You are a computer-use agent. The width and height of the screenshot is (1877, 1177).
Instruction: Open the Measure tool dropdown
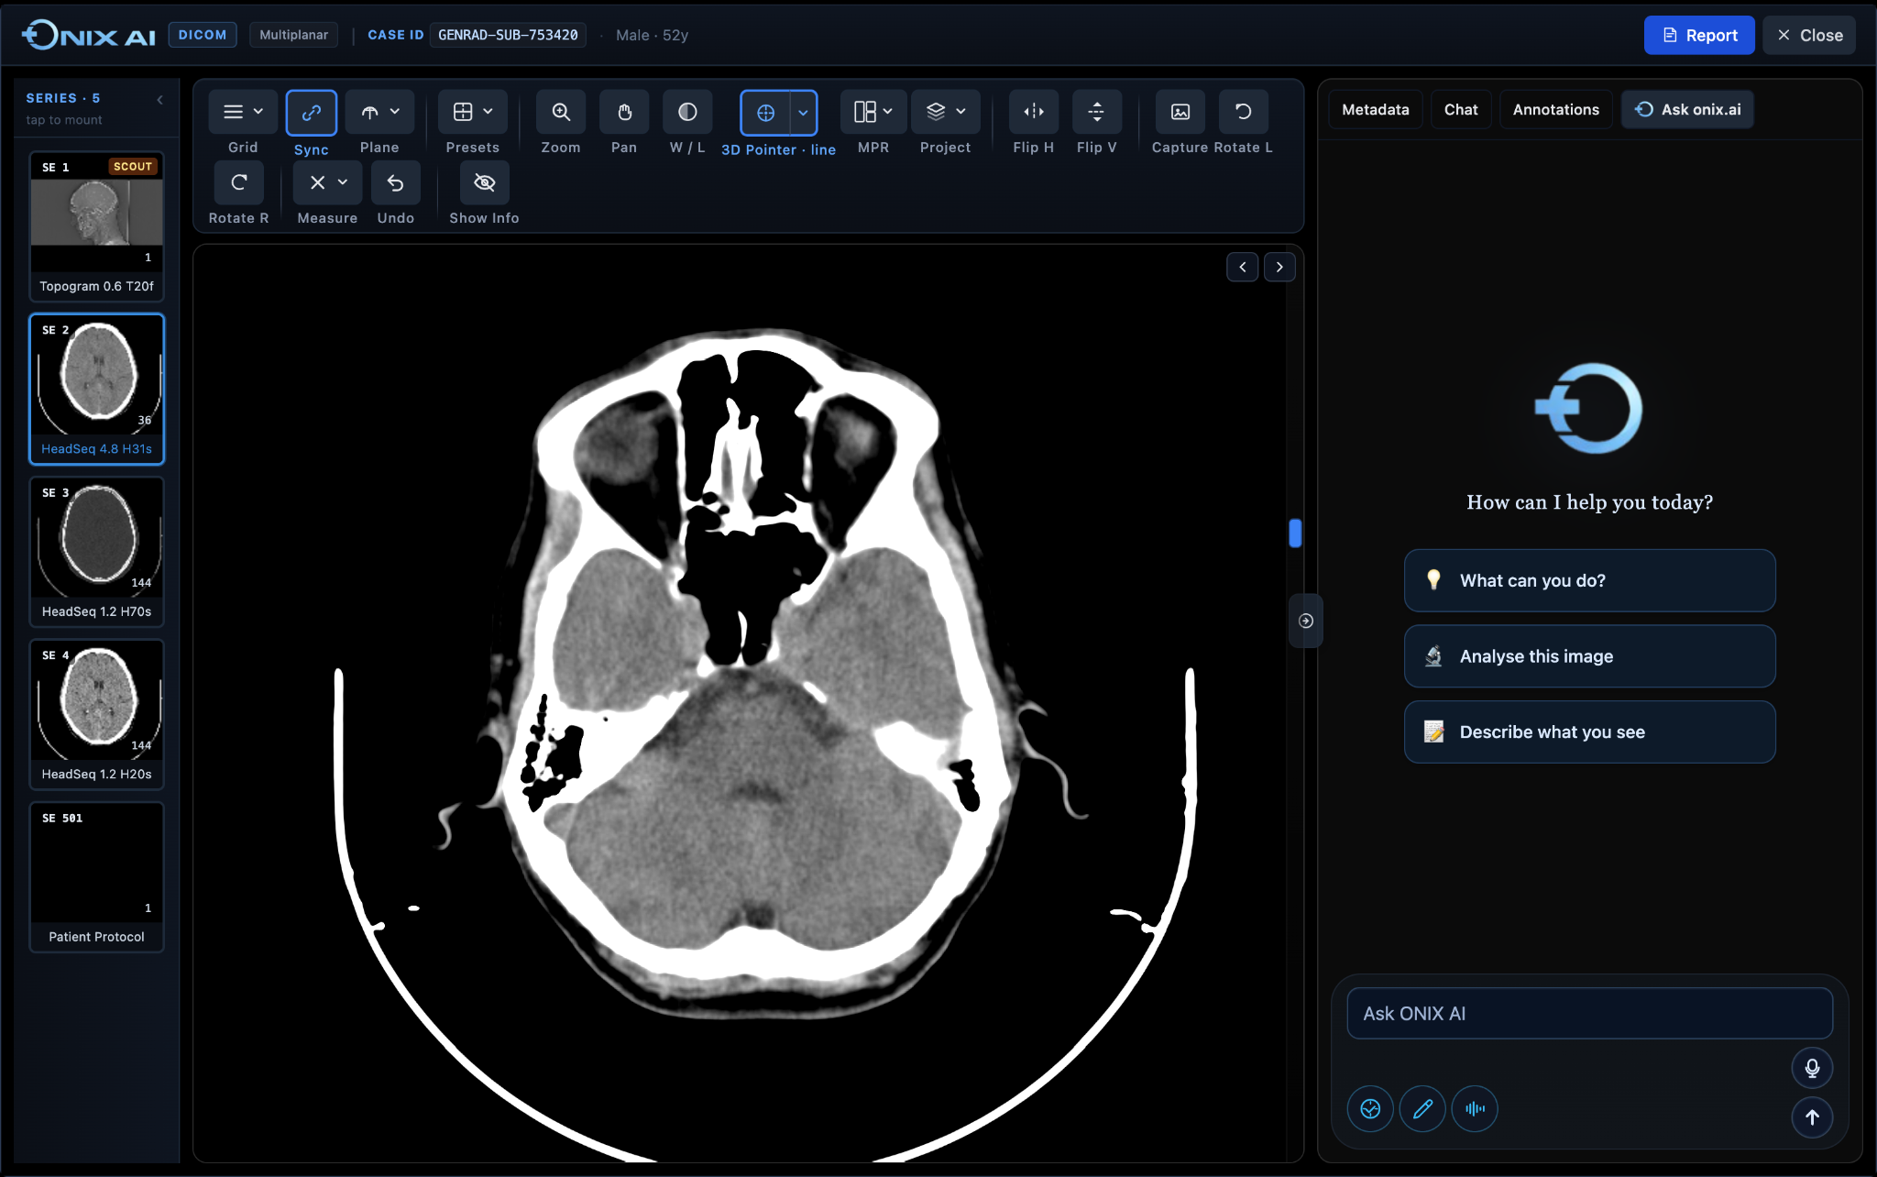click(327, 182)
